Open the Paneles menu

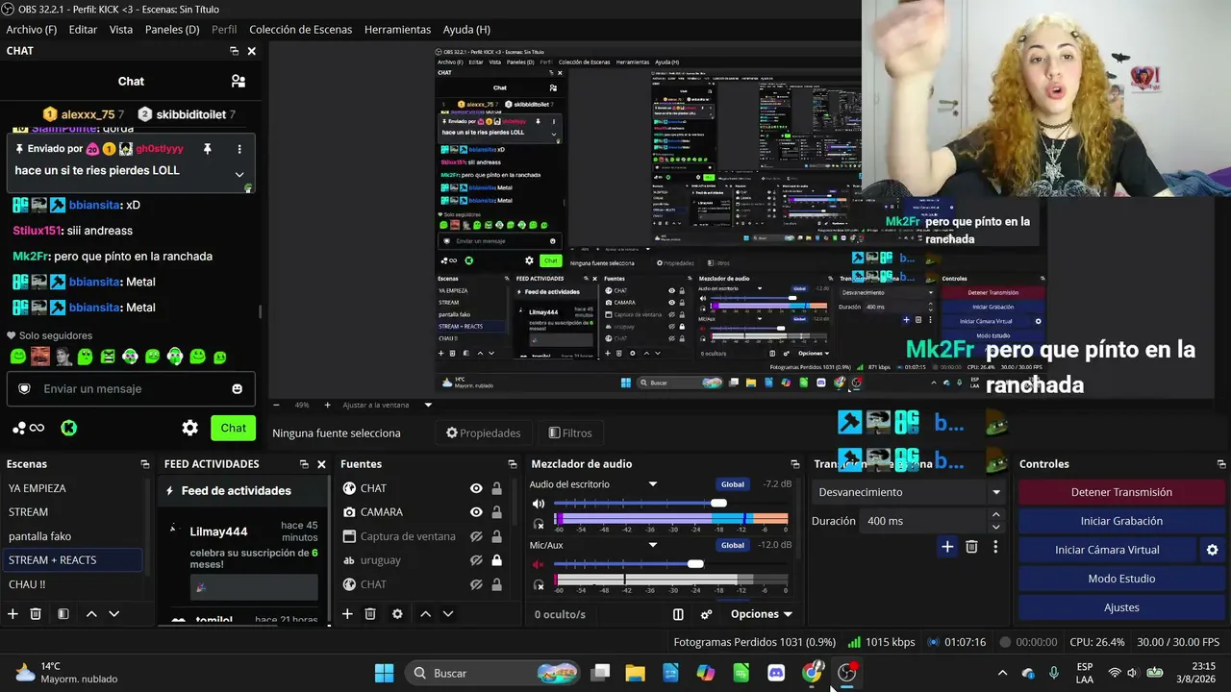pos(172,30)
